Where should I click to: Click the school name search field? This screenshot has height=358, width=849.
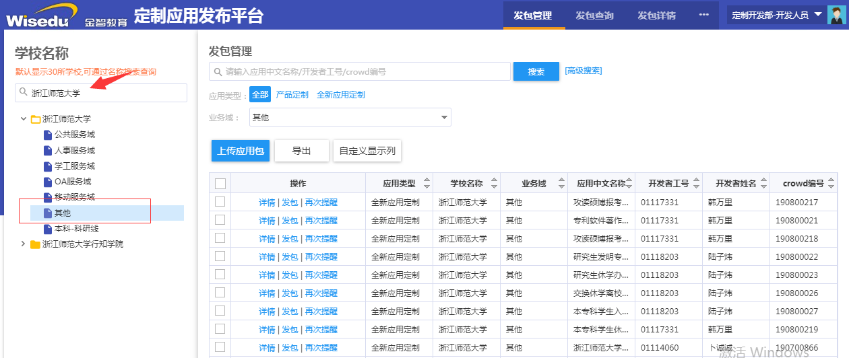tap(101, 93)
